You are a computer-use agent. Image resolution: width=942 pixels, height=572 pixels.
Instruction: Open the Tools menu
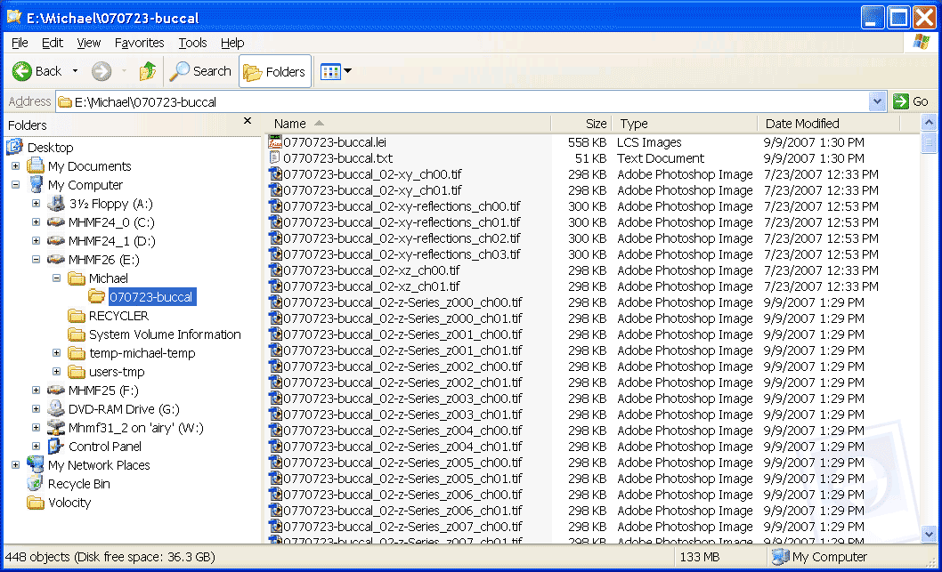click(192, 43)
